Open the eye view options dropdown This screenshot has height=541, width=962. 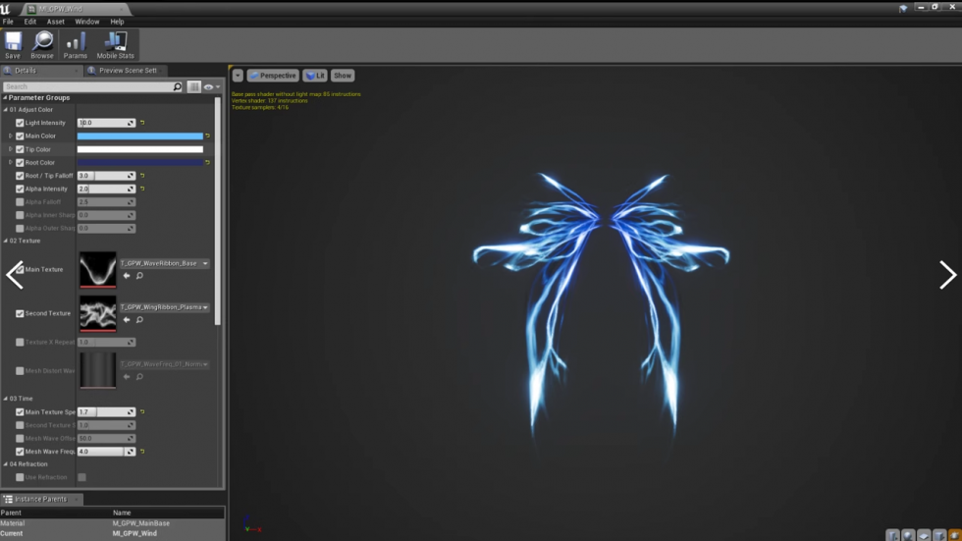212,87
